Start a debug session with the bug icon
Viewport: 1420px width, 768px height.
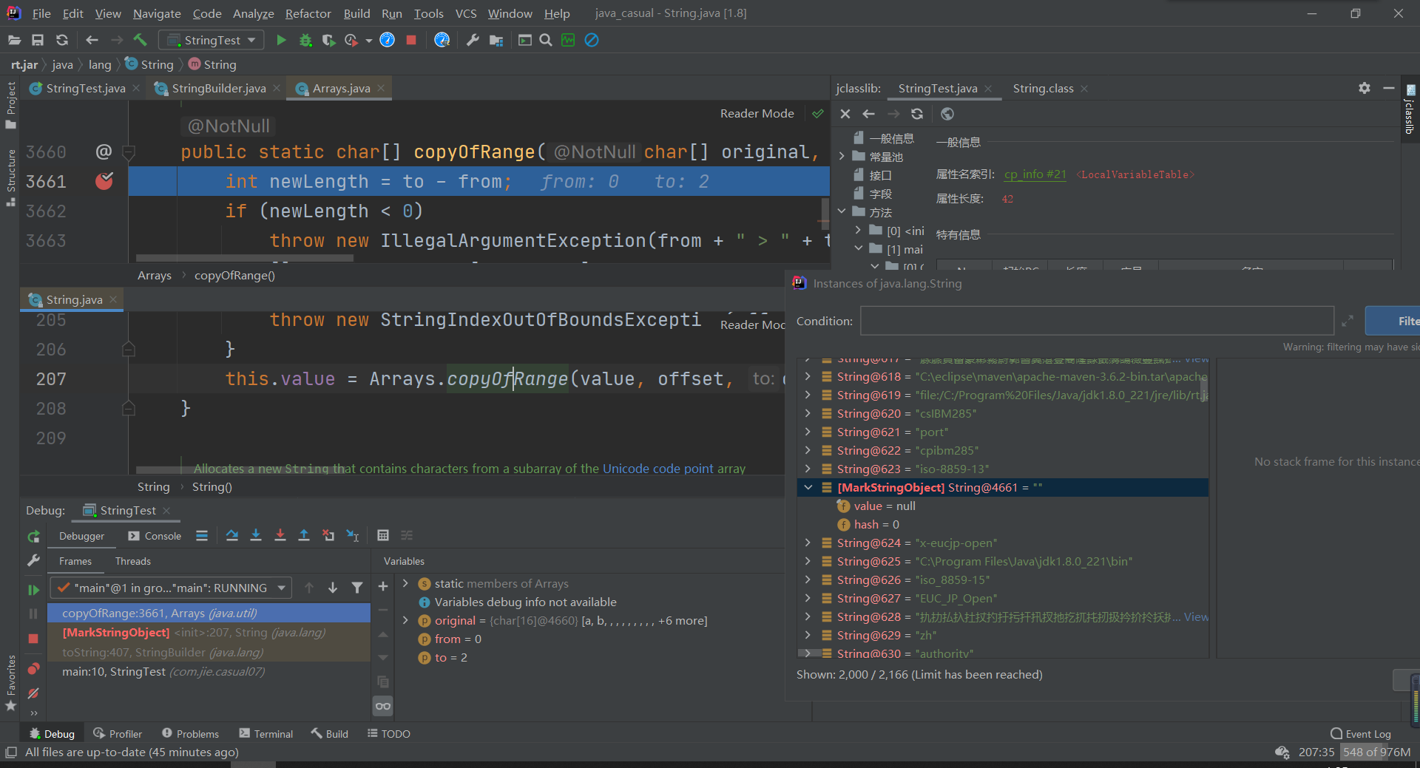[305, 40]
